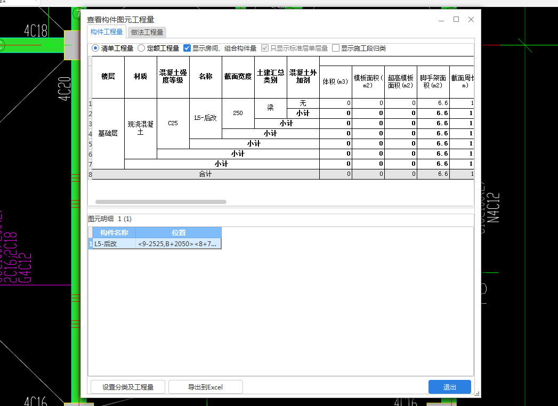Enable 显示施工段归类 option

click(x=335, y=47)
